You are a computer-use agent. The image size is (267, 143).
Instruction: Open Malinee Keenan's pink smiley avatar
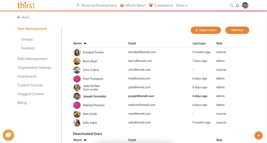click(x=77, y=105)
